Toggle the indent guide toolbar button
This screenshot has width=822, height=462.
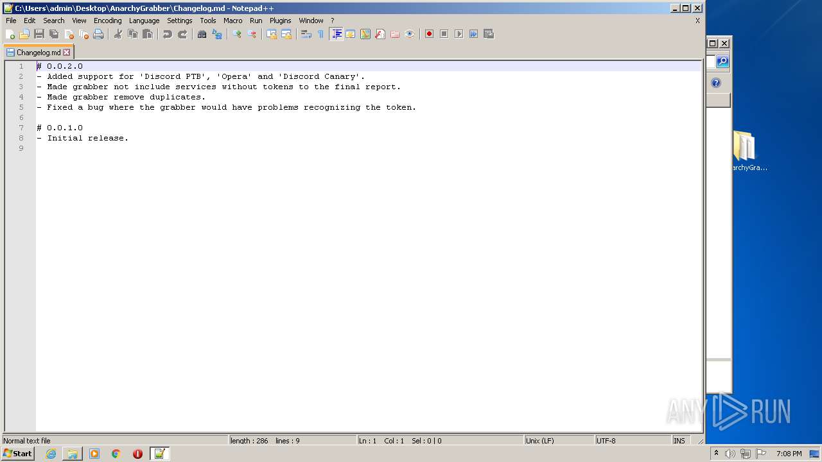pyautogui.click(x=336, y=34)
